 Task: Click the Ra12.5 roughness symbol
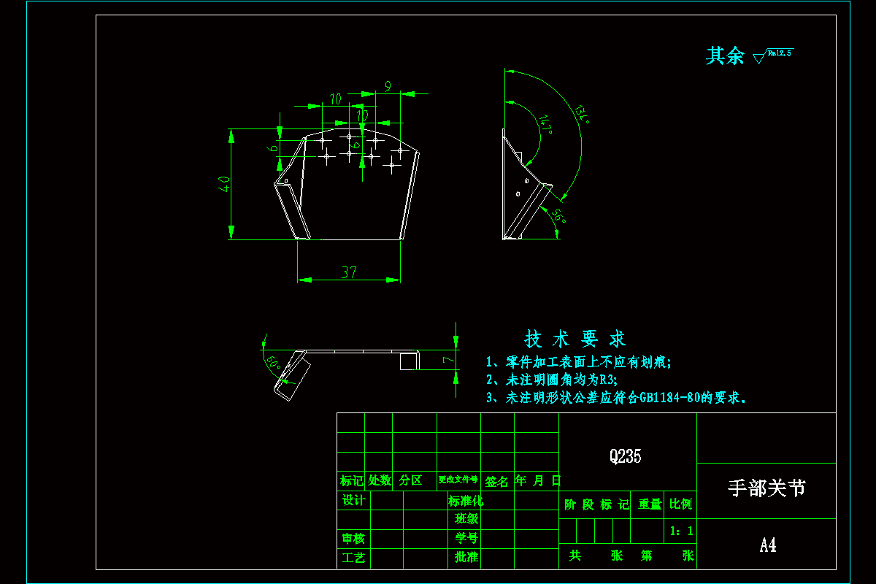point(774,55)
